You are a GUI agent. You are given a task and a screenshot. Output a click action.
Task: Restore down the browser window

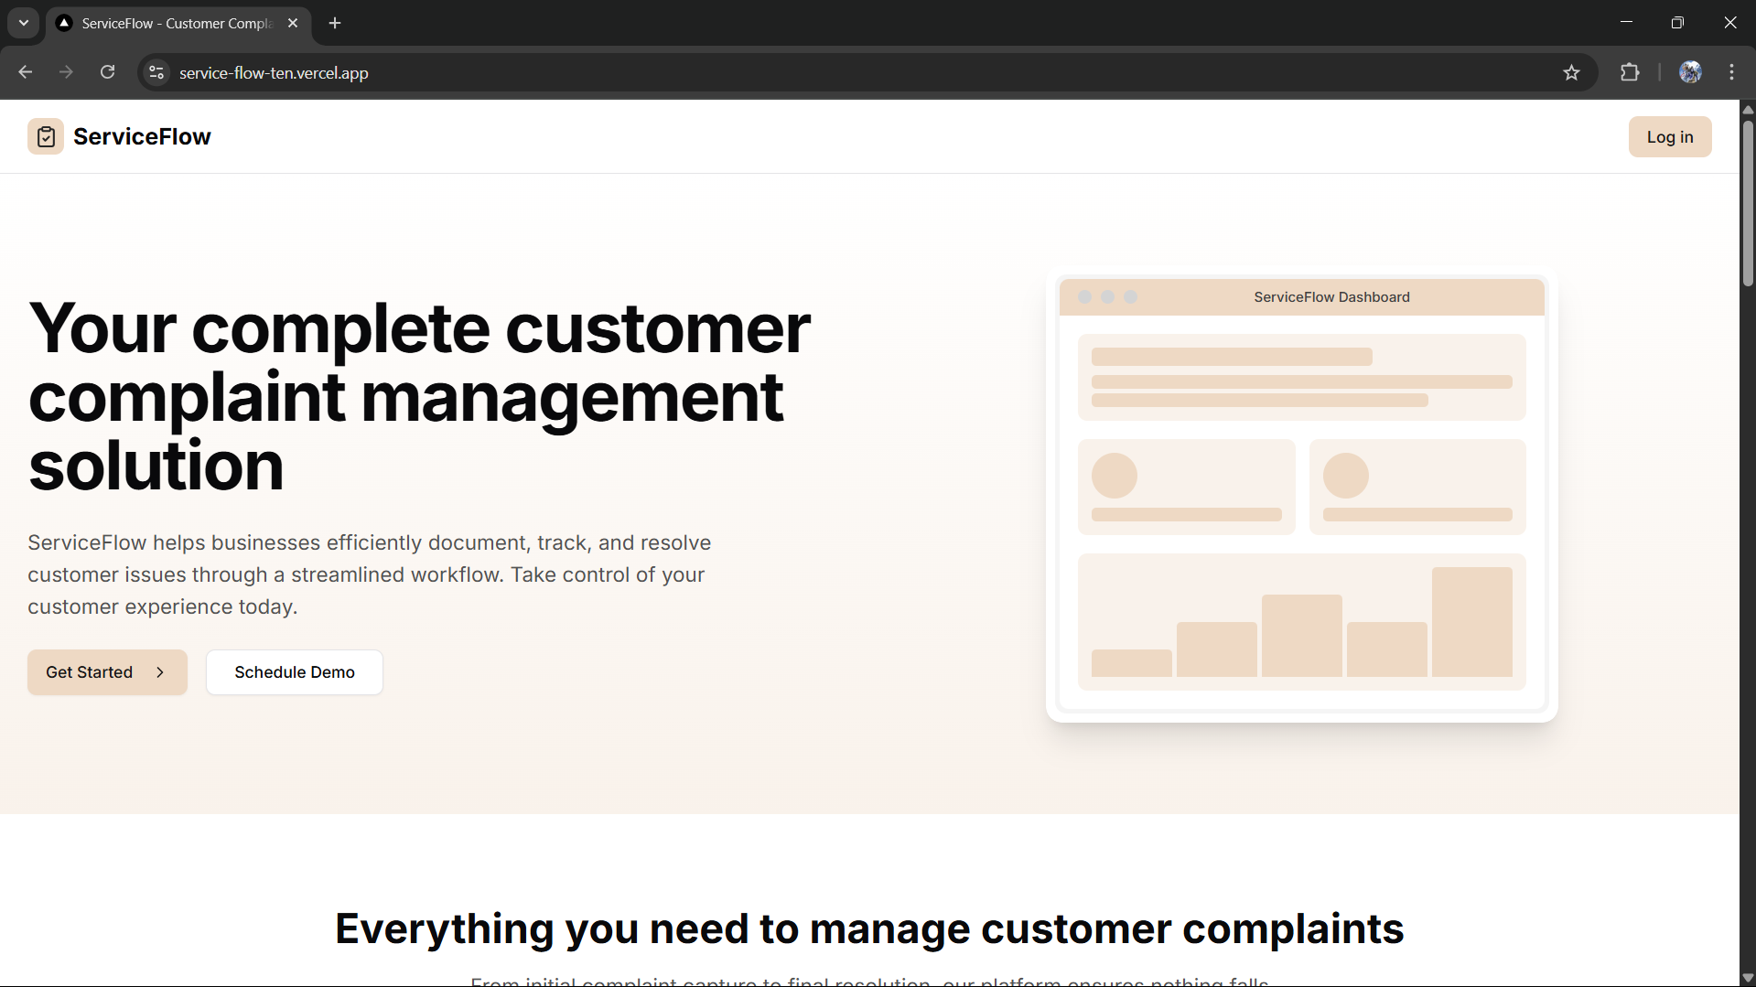tap(1677, 23)
